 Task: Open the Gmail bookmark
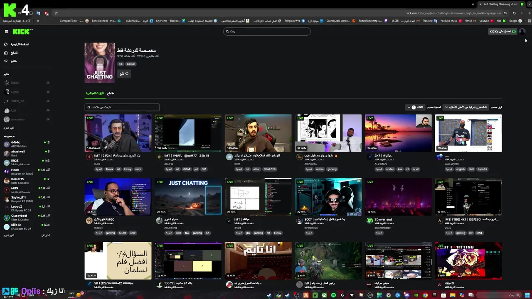tap(470, 21)
